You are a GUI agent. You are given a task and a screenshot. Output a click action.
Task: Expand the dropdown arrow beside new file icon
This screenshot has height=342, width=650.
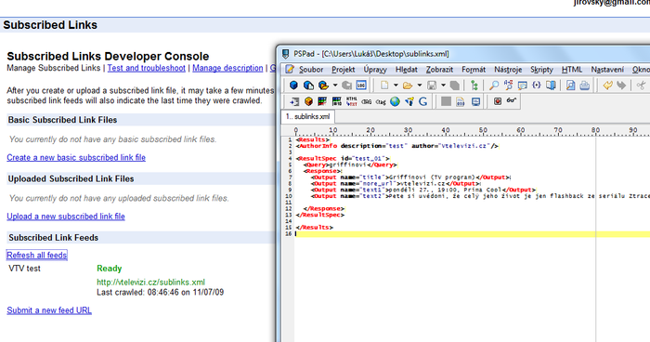click(x=396, y=85)
